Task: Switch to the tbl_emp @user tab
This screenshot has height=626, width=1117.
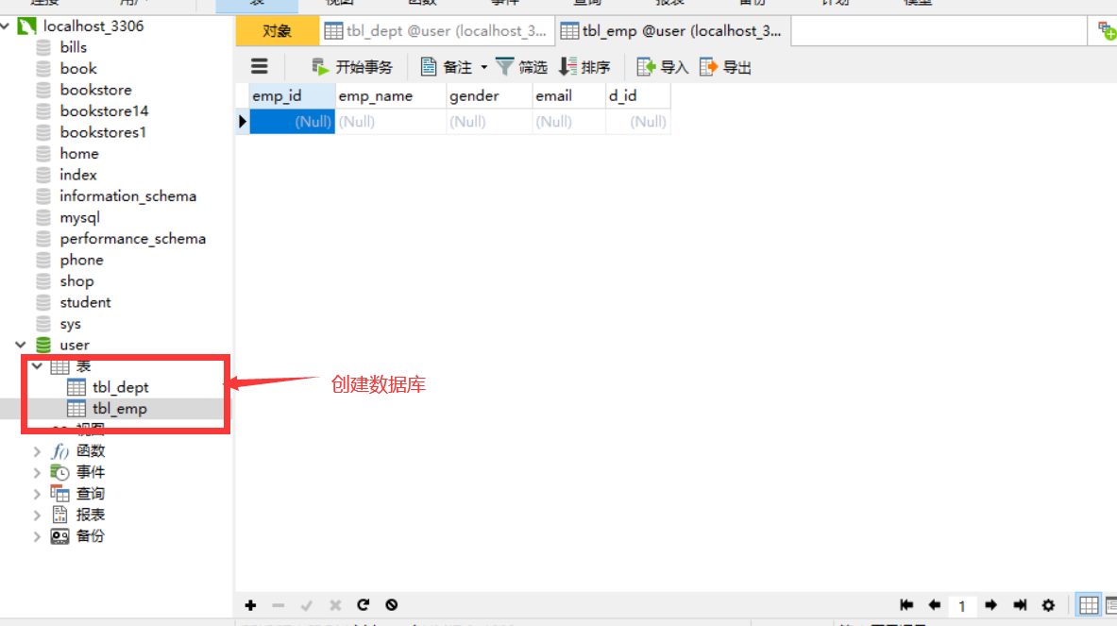Action: 672,30
